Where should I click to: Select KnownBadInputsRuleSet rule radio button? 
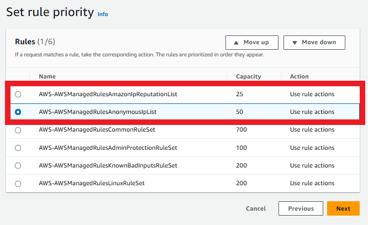(x=18, y=166)
